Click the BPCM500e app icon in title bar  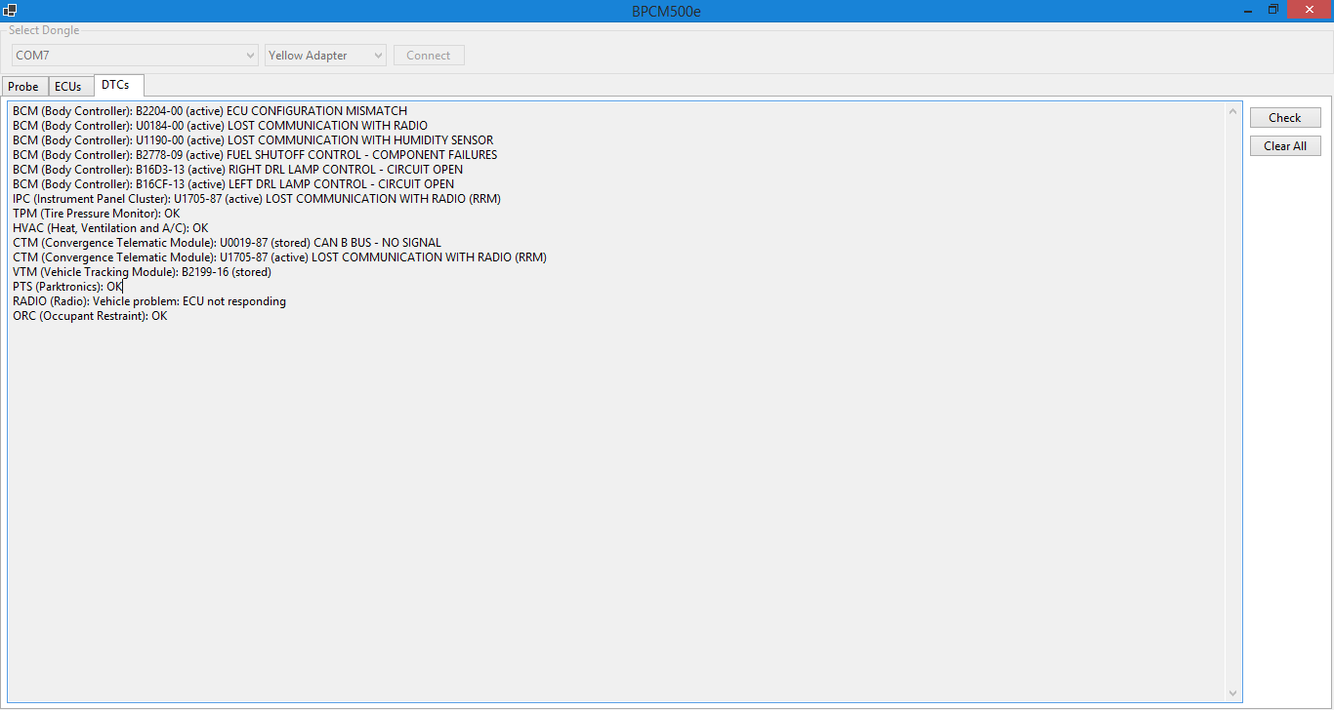point(10,11)
